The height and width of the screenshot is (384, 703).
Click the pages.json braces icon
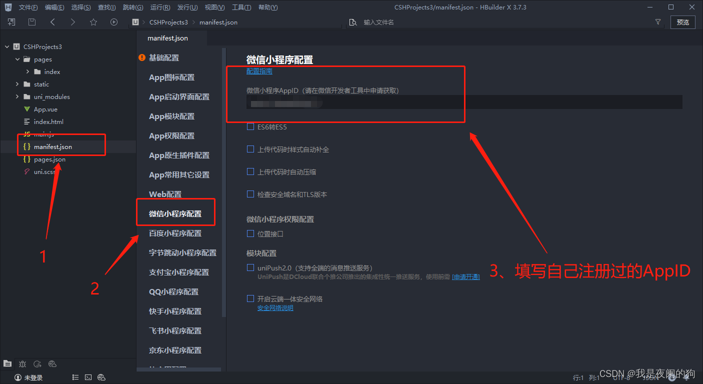[27, 159]
